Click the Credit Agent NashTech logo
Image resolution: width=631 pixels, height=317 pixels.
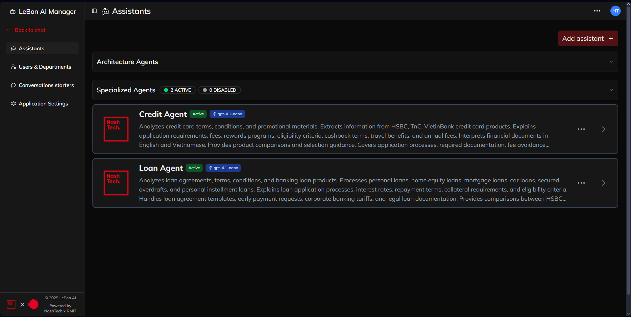coord(116,129)
